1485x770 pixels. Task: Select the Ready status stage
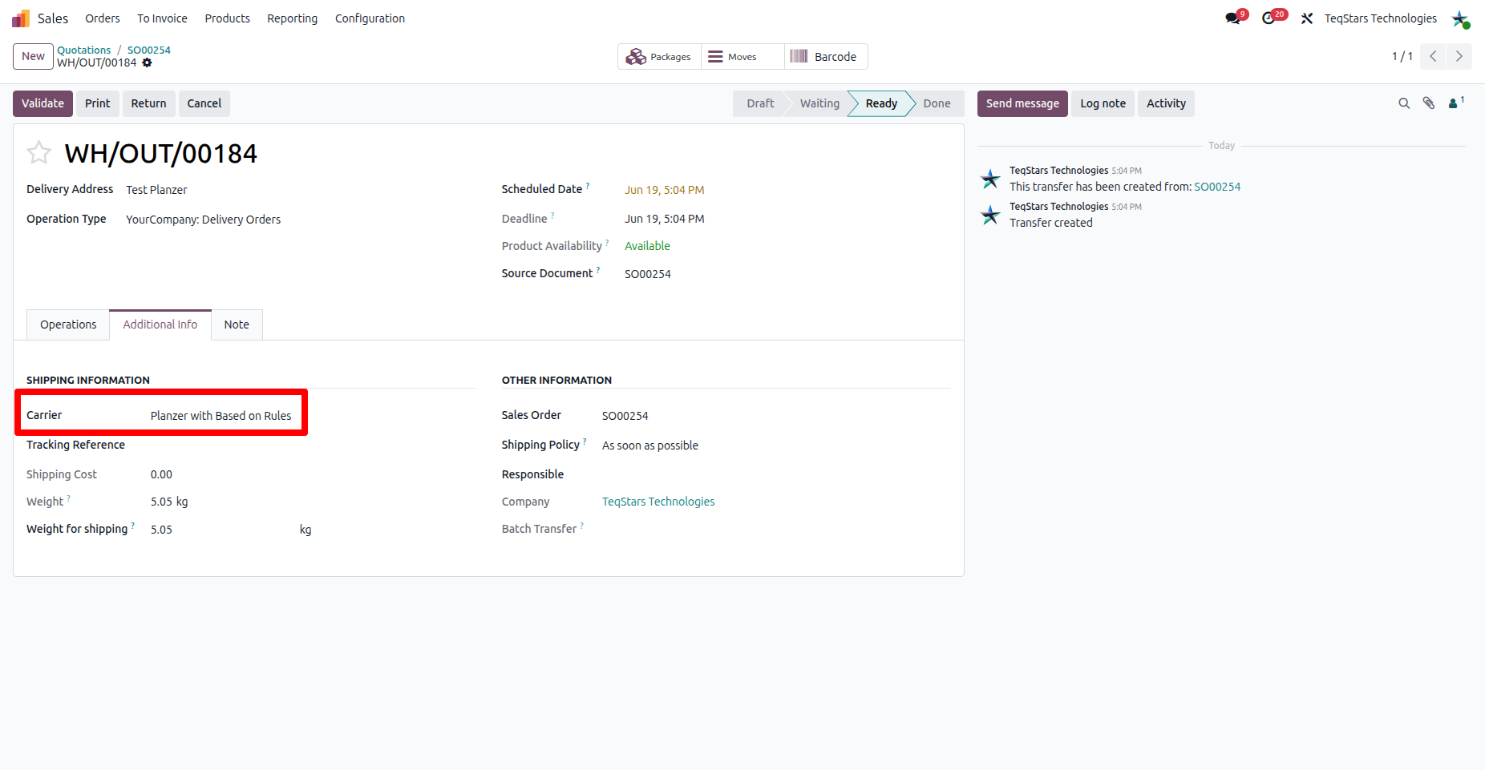pyautogui.click(x=881, y=103)
